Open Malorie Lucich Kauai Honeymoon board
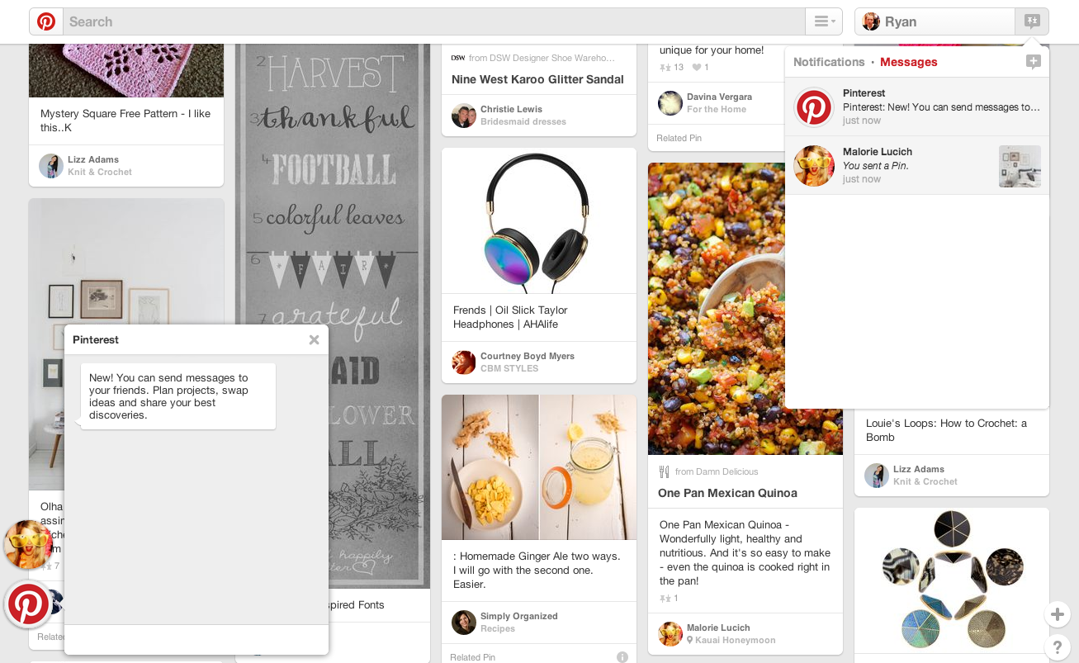Screen dimensions: 1079x663 click(x=731, y=634)
